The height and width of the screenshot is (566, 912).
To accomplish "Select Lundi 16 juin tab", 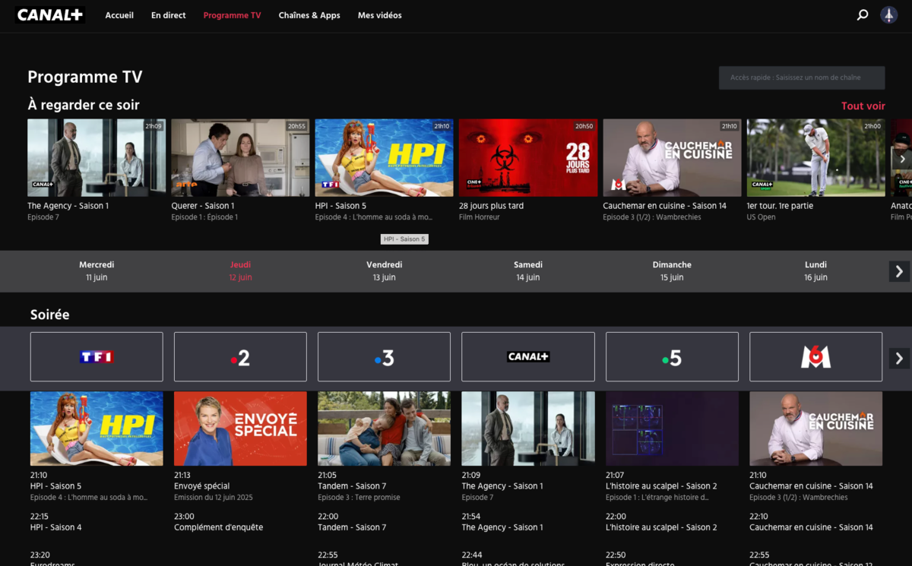I will click(815, 271).
